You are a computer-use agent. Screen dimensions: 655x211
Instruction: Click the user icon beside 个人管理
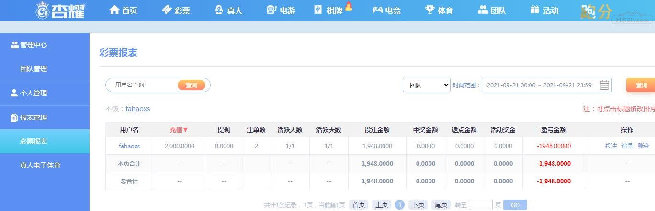tap(14, 93)
